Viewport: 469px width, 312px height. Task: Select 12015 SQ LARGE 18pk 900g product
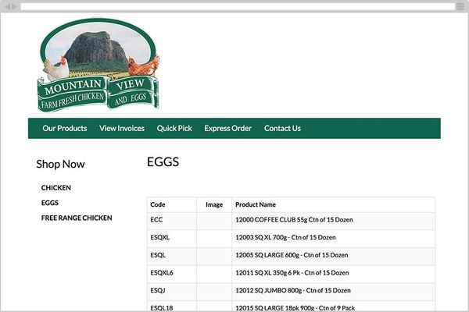pos(295,308)
